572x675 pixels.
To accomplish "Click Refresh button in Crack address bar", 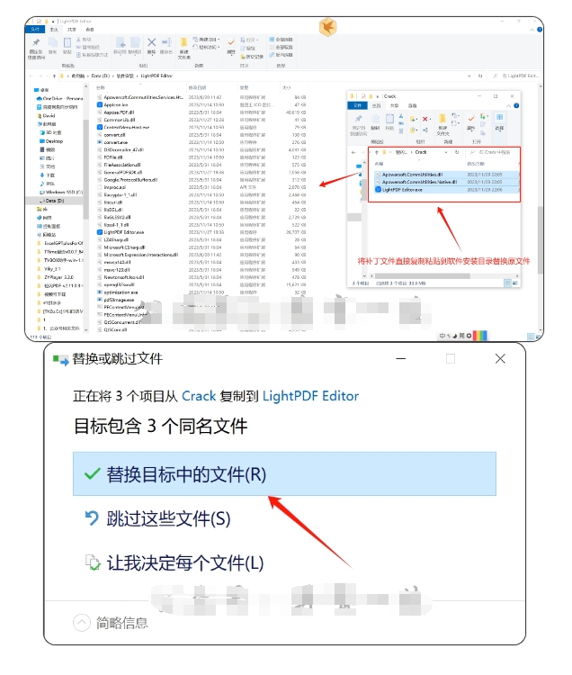I will (457, 152).
